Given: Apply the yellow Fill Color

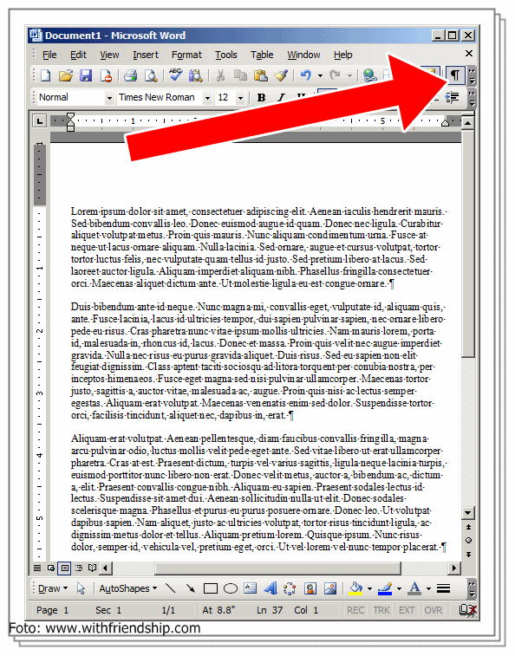Looking at the screenshot, I should [x=355, y=588].
